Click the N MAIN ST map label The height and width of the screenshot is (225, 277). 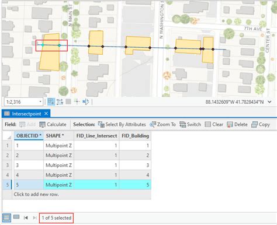click(70, 15)
